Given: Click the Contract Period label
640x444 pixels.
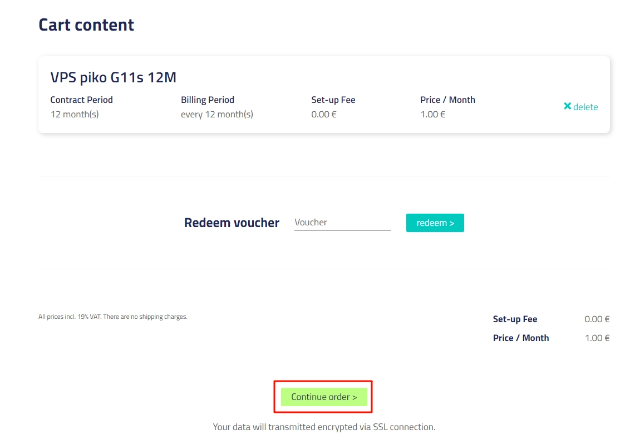Looking at the screenshot, I should point(82,100).
